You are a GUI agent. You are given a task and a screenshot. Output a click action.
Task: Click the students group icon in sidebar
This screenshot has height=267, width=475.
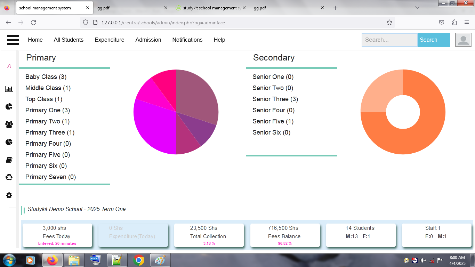coord(9,124)
